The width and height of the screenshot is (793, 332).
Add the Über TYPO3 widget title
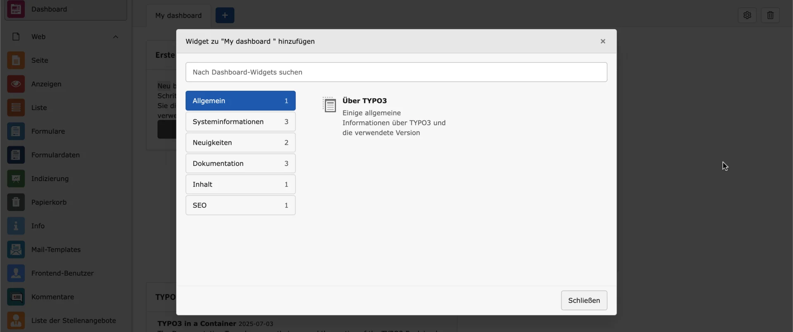[365, 101]
